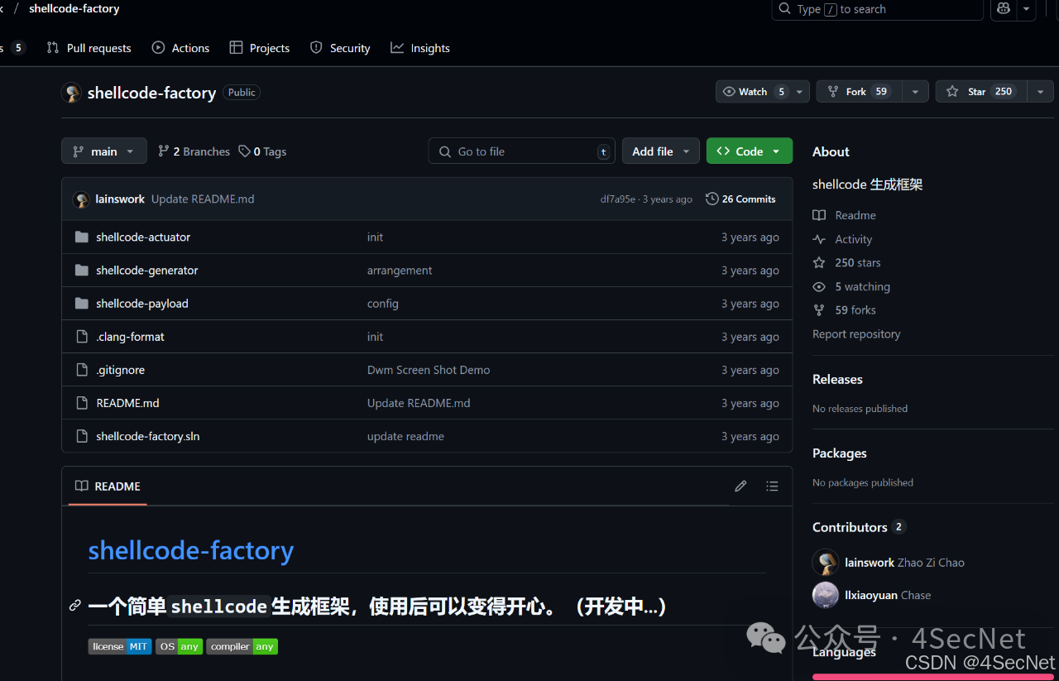Open the lainswork author link in commit bar

pos(120,199)
